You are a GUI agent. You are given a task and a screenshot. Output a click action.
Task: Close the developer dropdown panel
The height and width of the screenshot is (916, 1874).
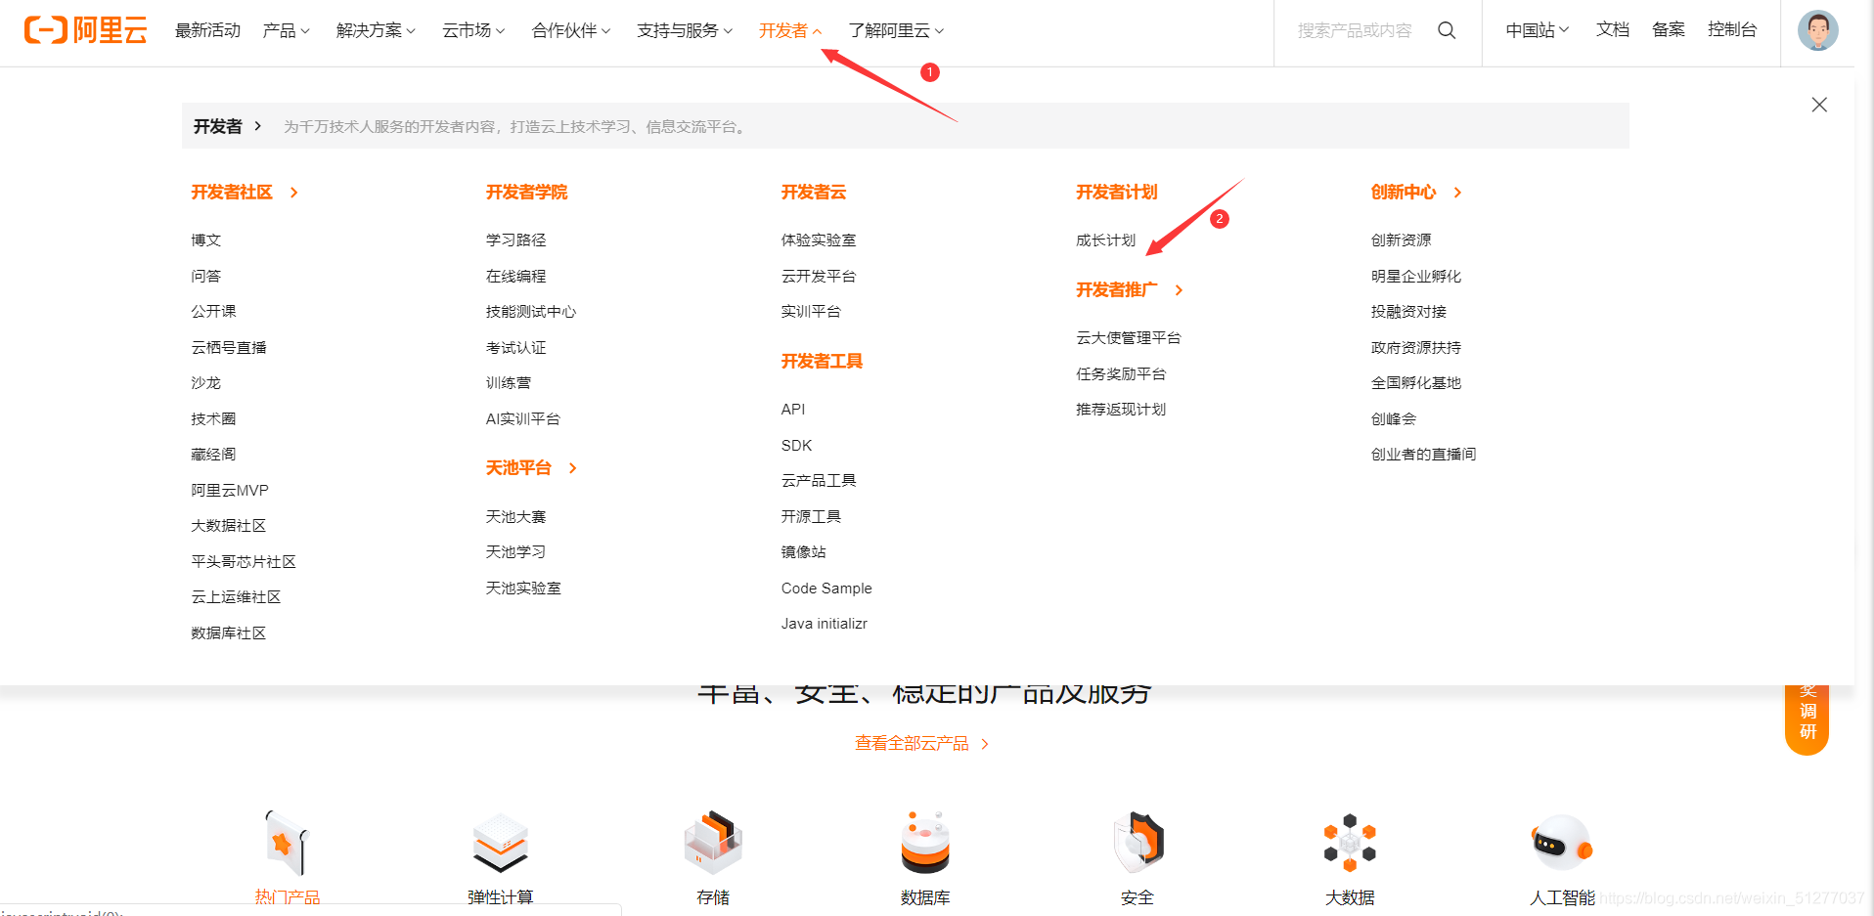coord(1819,105)
